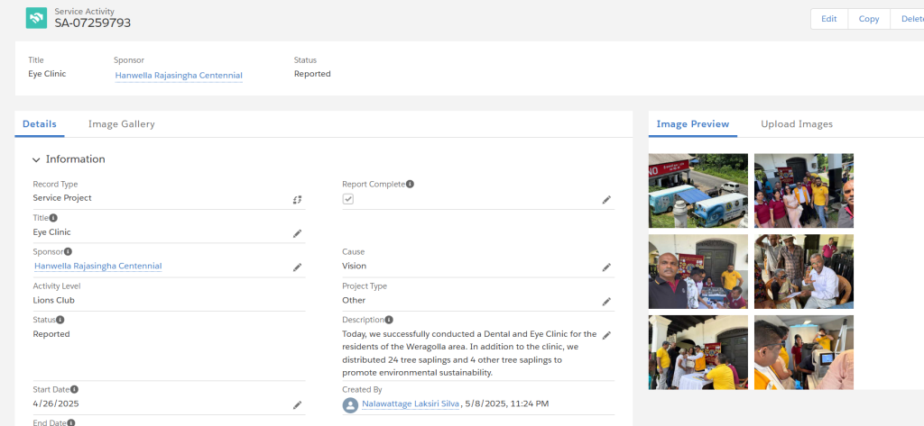The image size is (924, 426).
Task: Select the Image Preview tab
Action: pos(693,124)
